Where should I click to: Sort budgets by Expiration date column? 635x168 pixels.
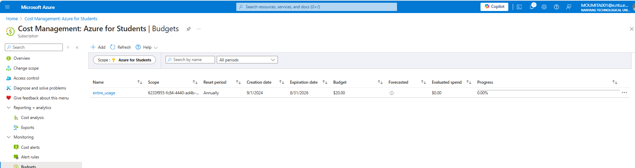coord(325,82)
